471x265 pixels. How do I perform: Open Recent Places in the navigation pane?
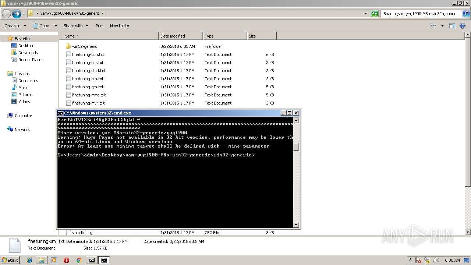(31, 60)
